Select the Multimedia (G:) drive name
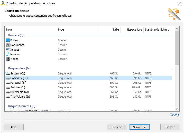 [x=20, y=92]
